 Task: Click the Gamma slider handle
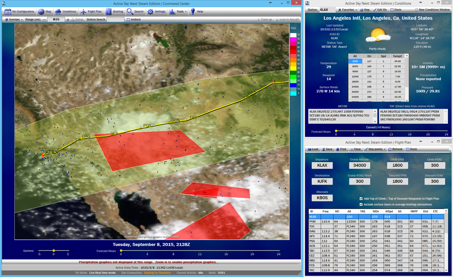54,251
